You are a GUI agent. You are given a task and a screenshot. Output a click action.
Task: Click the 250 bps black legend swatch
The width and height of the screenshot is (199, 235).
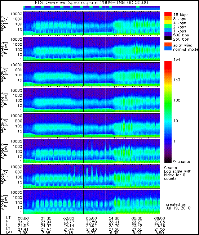click(x=168, y=38)
